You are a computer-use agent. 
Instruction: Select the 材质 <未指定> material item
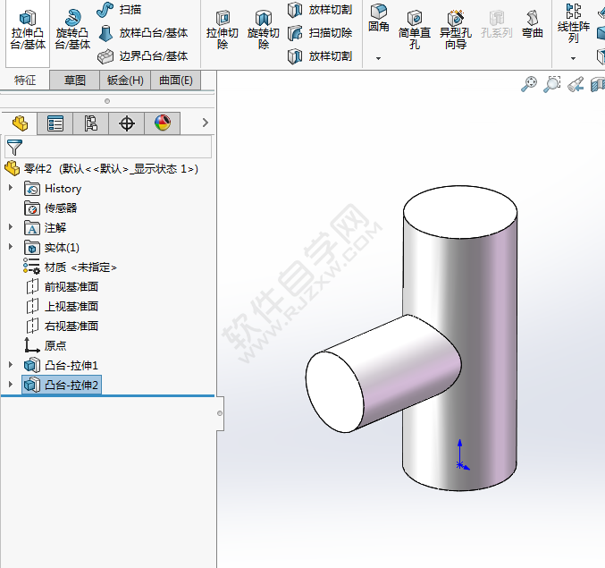click(x=70, y=267)
